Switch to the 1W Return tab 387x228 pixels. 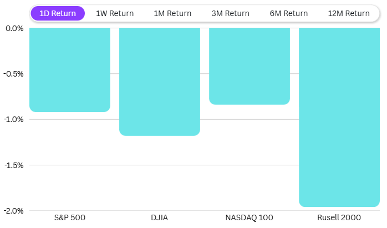[115, 13]
